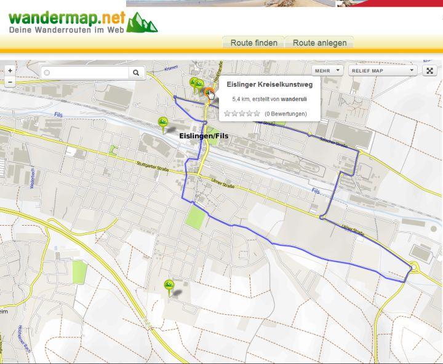443x364 pixels.
Task: Zoom out with the minus button
Action: pyautogui.click(x=10, y=81)
